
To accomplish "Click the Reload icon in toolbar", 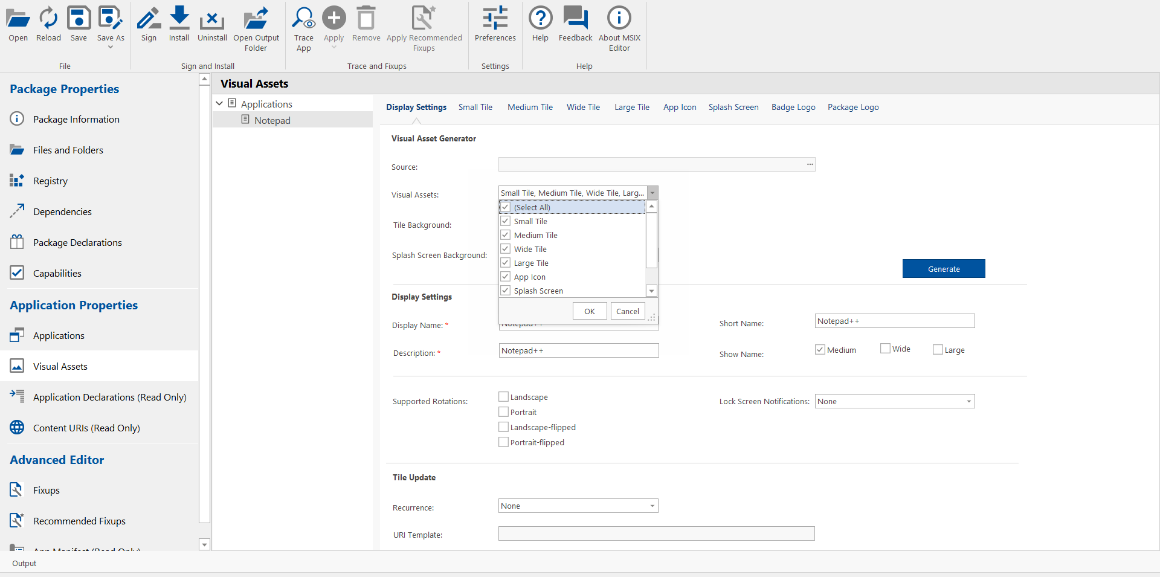I will click(48, 24).
